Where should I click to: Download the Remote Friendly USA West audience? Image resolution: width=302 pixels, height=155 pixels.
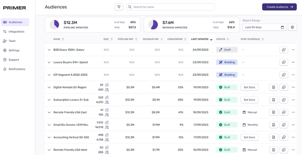(274, 150)
